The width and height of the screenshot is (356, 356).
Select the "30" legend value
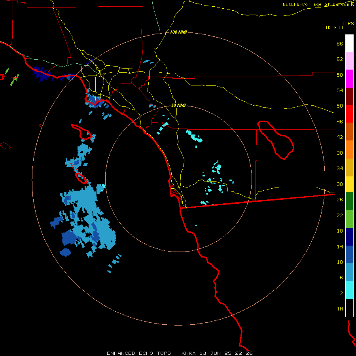pyautogui.click(x=340, y=184)
